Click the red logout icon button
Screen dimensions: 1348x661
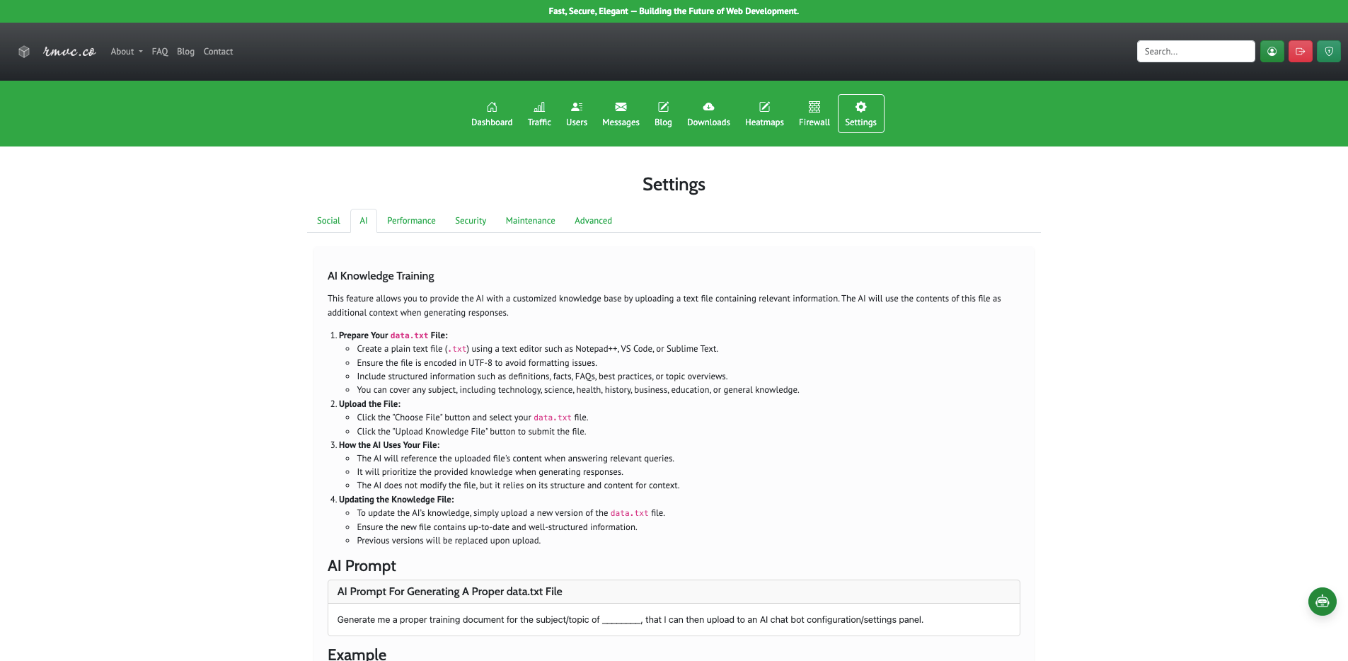tap(1300, 52)
